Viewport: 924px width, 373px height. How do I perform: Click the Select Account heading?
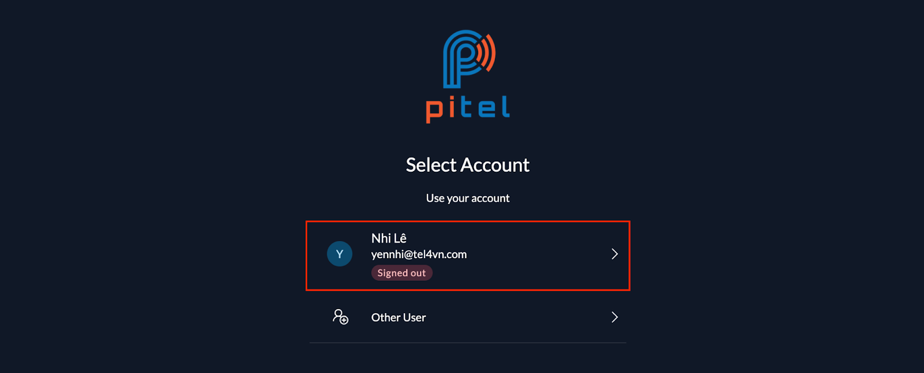point(468,165)
